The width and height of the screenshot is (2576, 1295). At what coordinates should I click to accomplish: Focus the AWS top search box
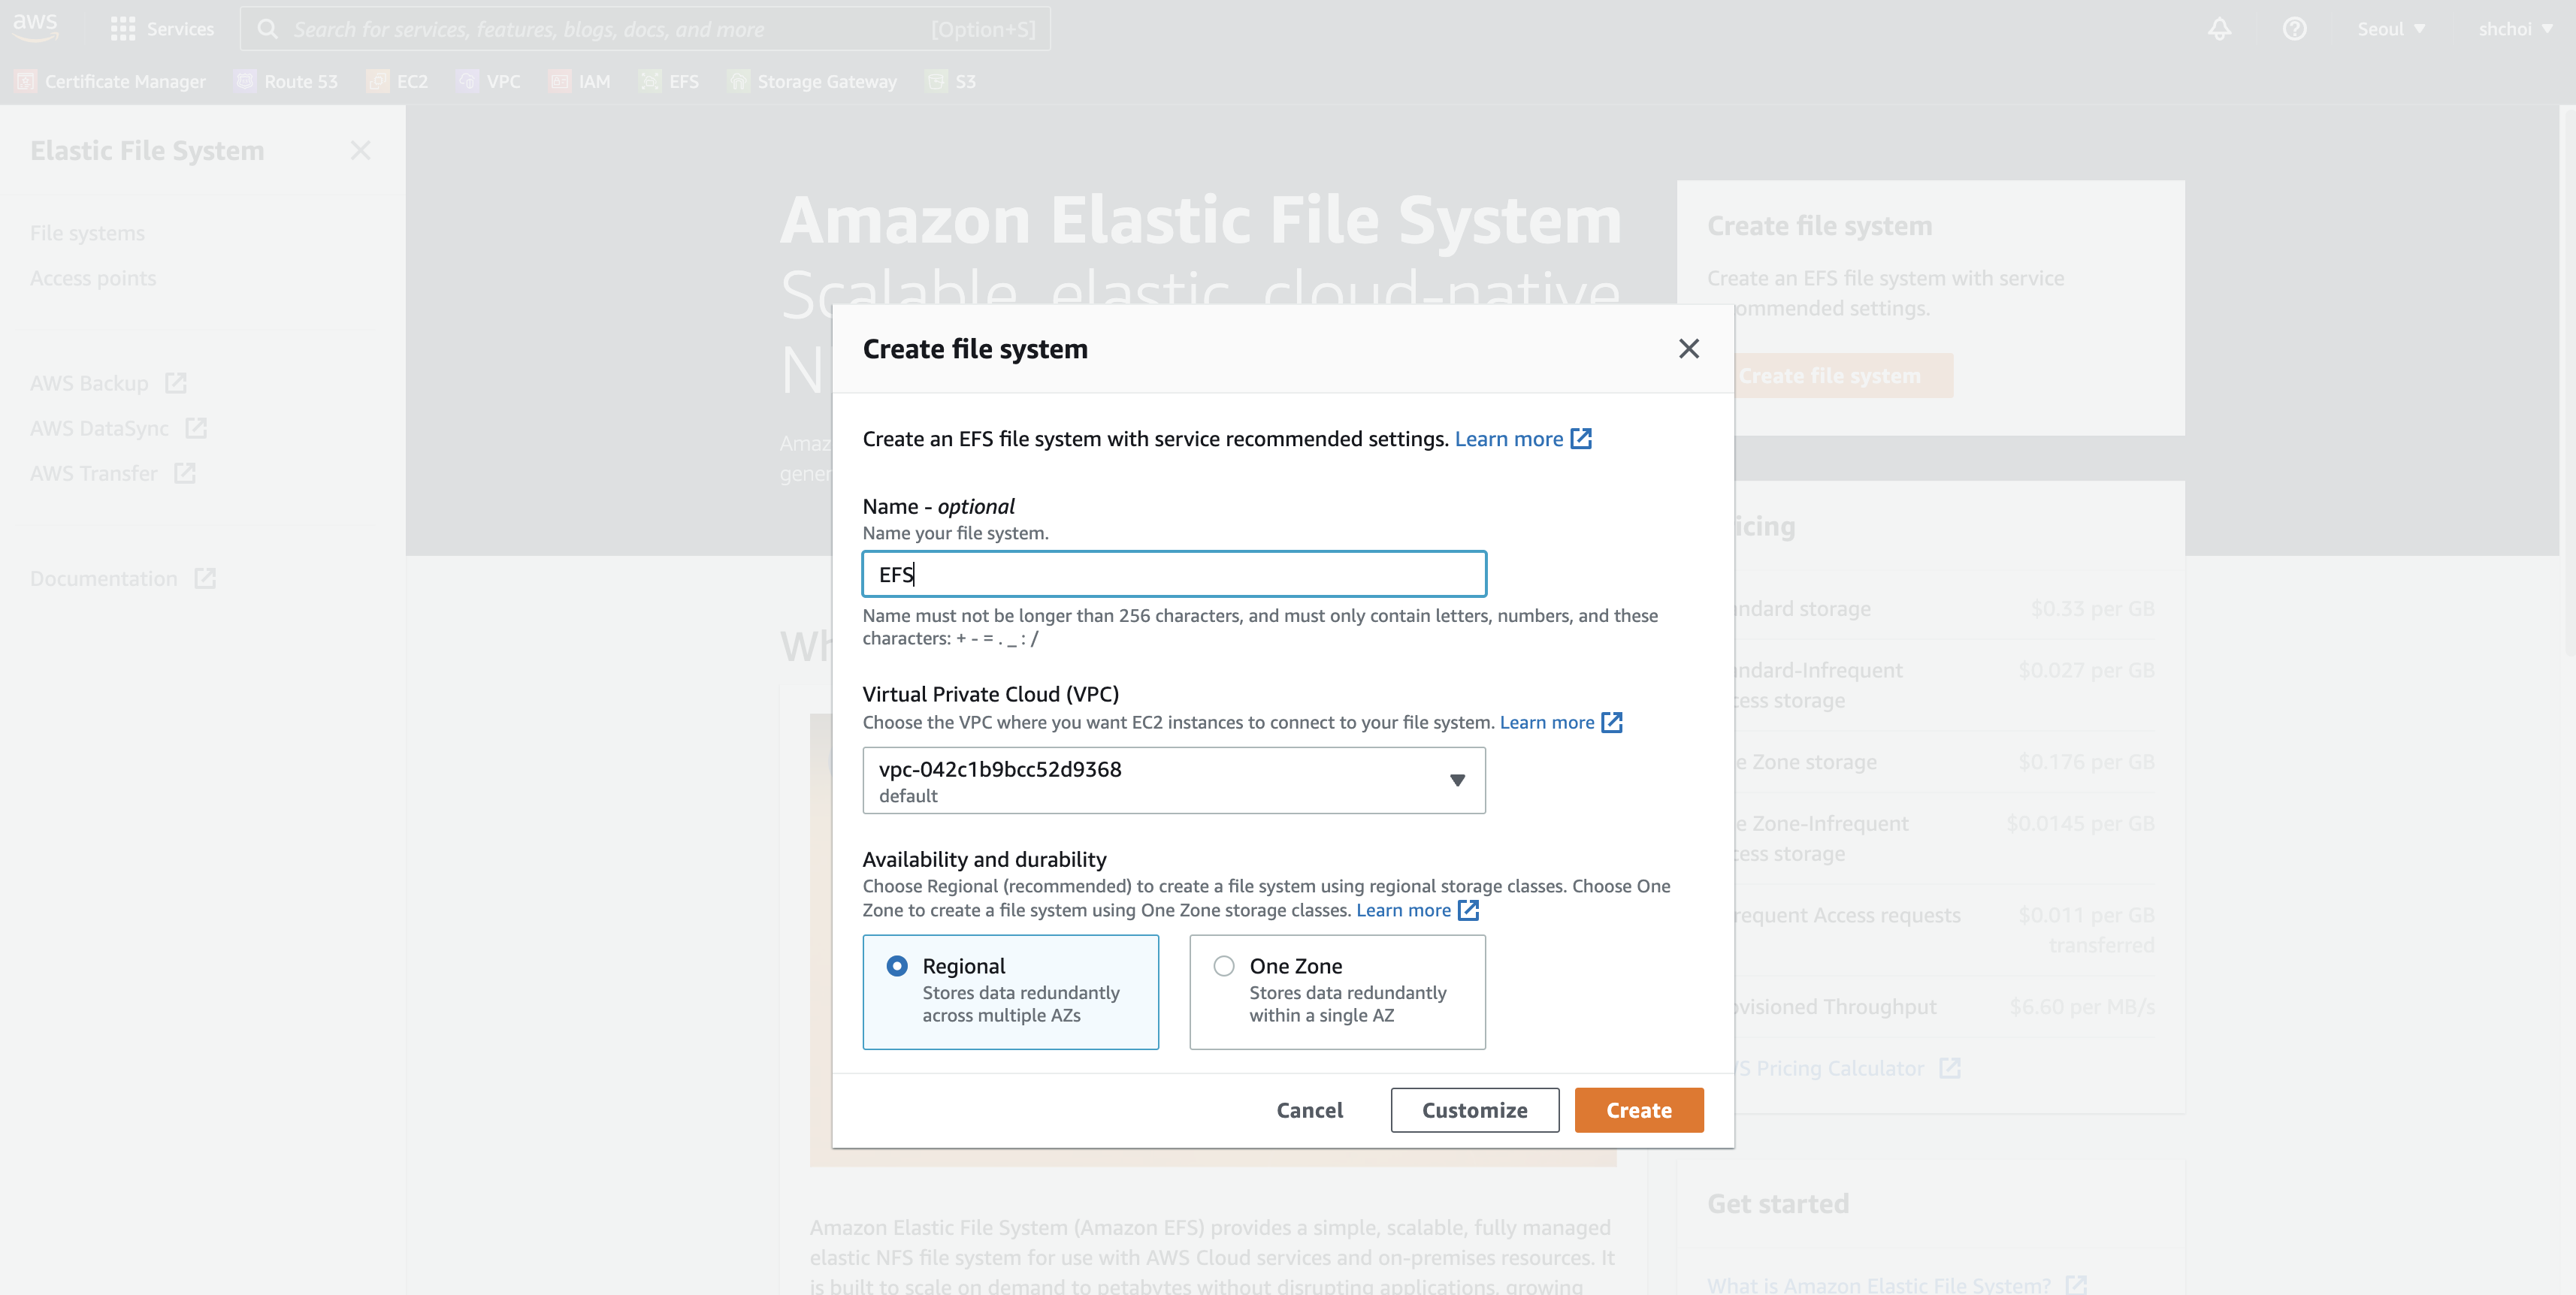646,29
